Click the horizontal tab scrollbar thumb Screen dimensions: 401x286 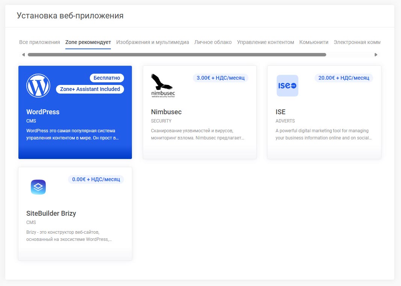click(177, 54)
